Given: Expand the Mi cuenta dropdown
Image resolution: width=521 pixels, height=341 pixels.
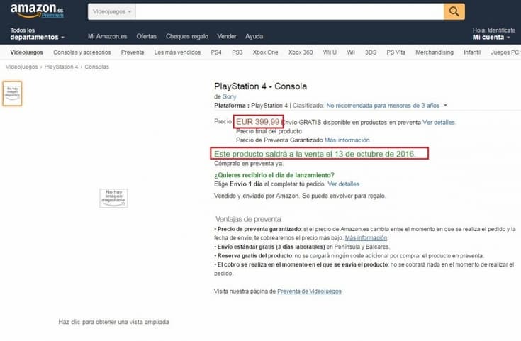Looking at the screenshot, I should (x=491, y=38).
